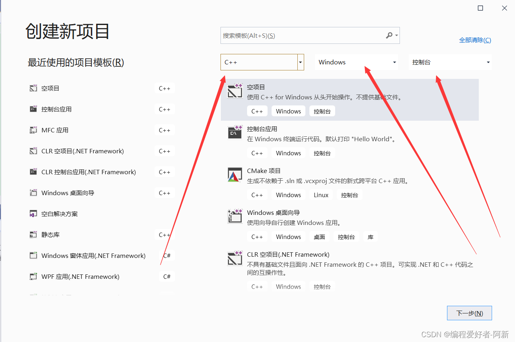Click C# label beside WPF 应用
Screen dimensions: 515x342
coord(167,276)
